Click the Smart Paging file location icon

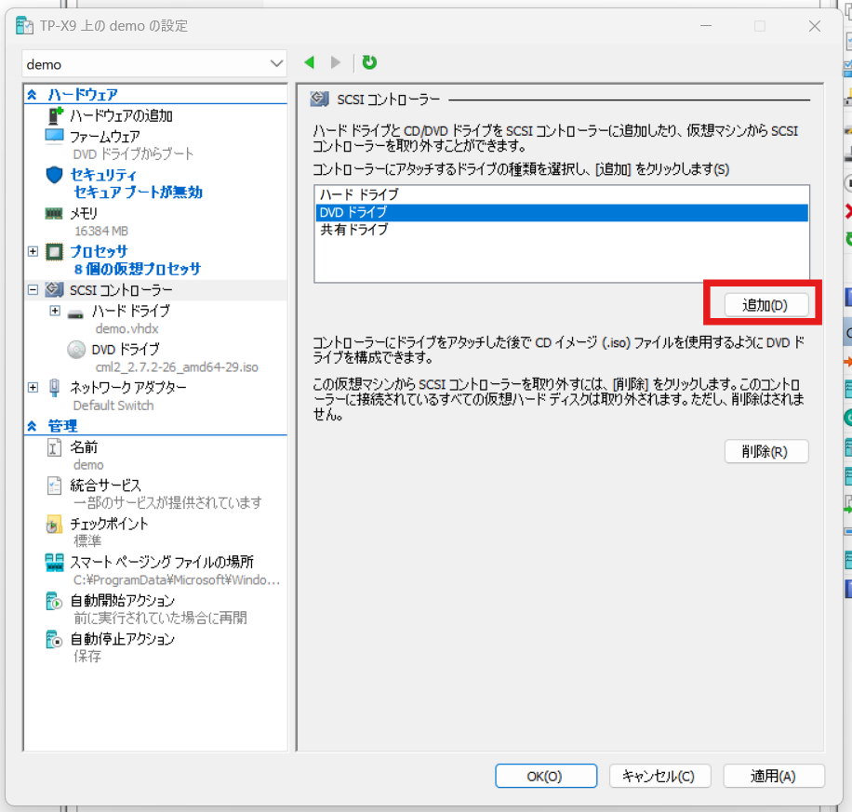54,563
